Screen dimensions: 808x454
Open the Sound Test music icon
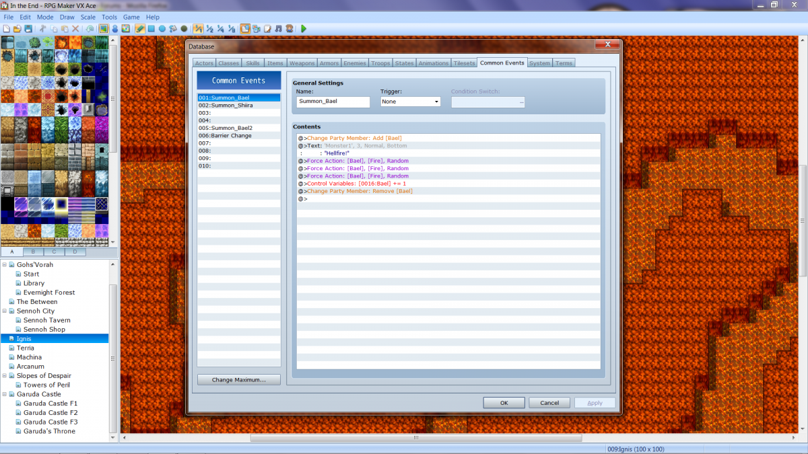coord(278,29)
